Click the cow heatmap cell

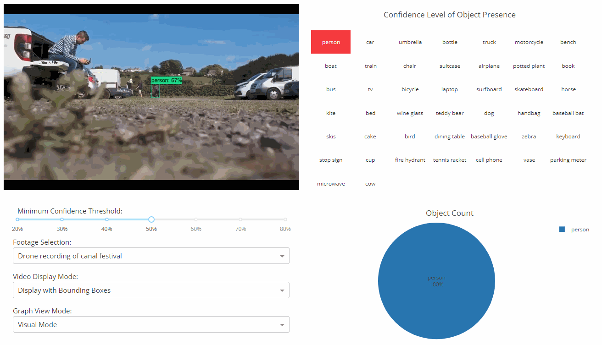pos(370,184)
